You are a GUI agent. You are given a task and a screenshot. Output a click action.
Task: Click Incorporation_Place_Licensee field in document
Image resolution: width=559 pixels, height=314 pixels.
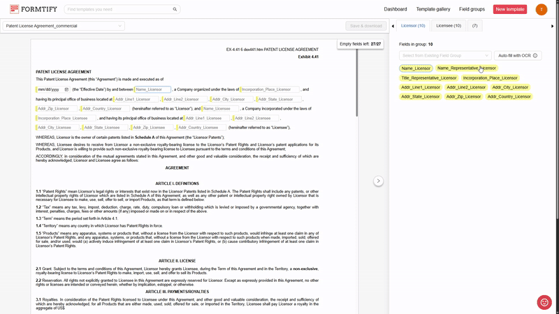[66, 118]
